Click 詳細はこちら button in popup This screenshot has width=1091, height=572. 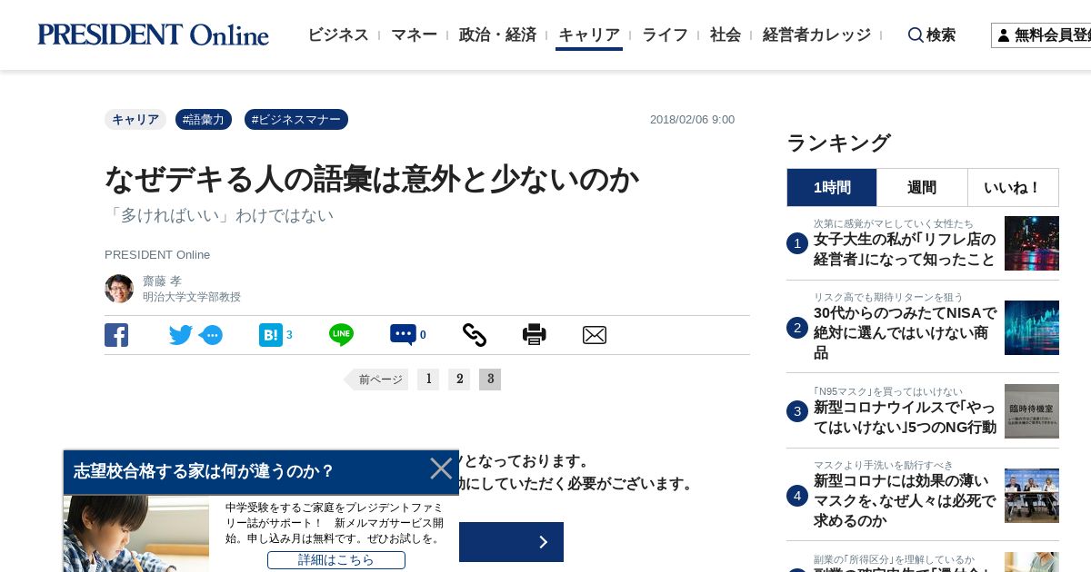point(336,560)
